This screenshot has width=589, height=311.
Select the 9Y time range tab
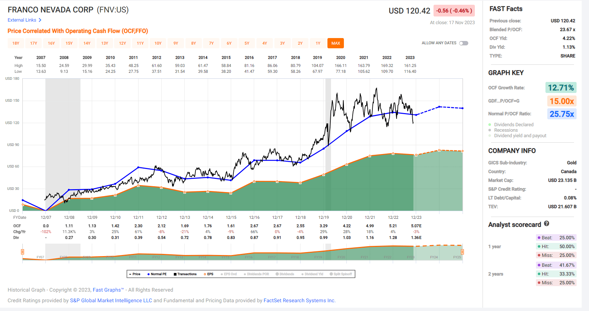pyautogui.click(x=176, y=43)
